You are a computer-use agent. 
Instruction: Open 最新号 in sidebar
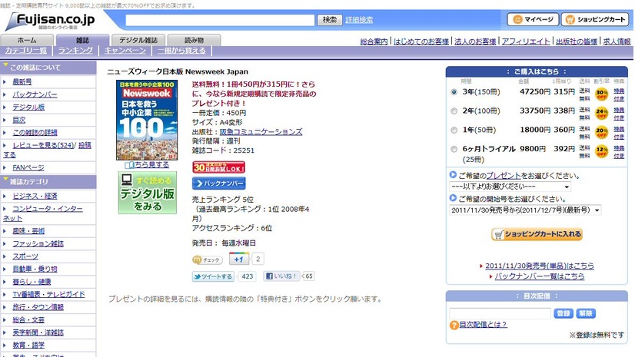[22, 81]
